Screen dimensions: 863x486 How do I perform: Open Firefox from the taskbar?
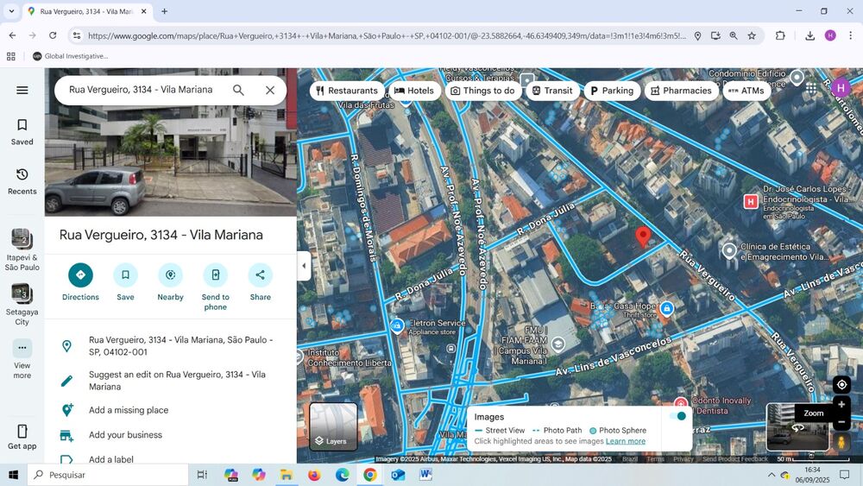314,475
